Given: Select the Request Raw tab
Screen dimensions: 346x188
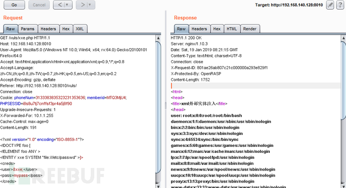Looking at the screenshot, I should [x=11, y=29].
